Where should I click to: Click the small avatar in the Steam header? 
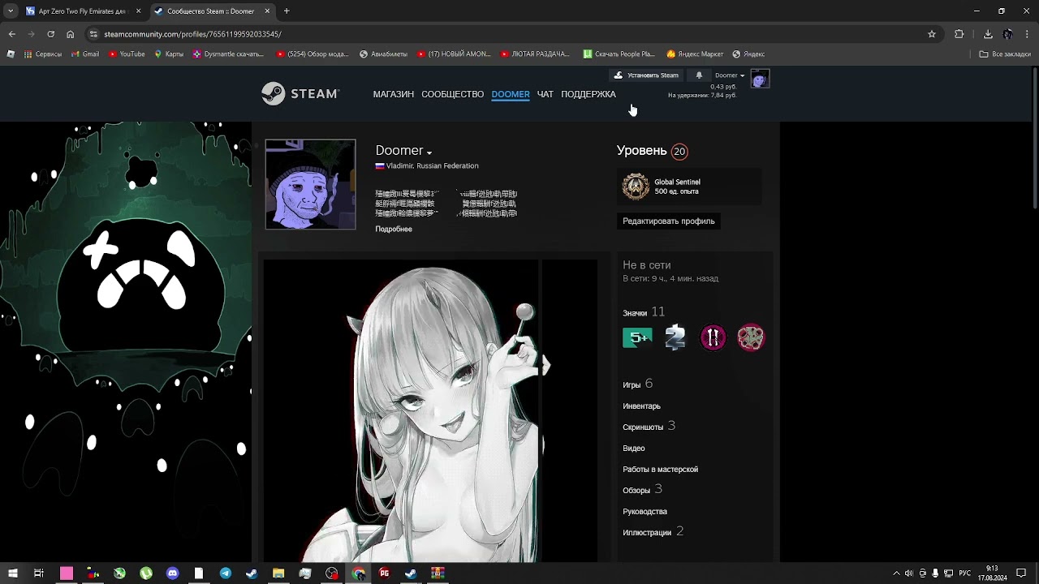(x=760, y=79)
